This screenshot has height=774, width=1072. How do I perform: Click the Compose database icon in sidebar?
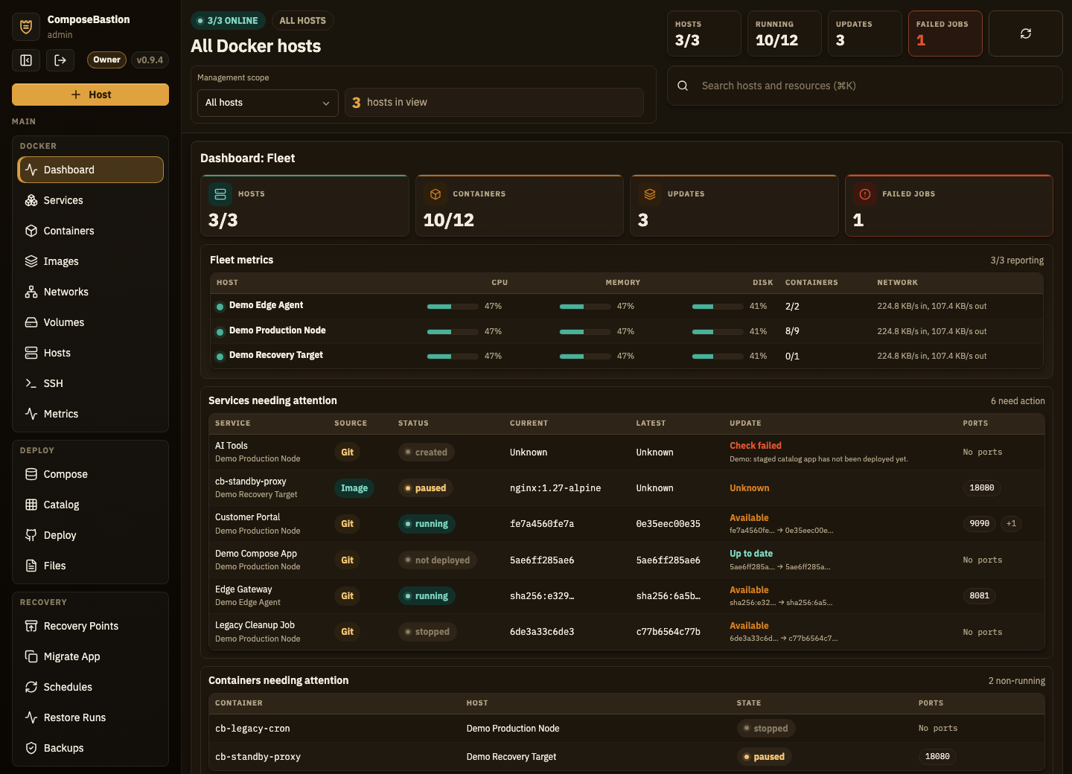tap(31, 474)
